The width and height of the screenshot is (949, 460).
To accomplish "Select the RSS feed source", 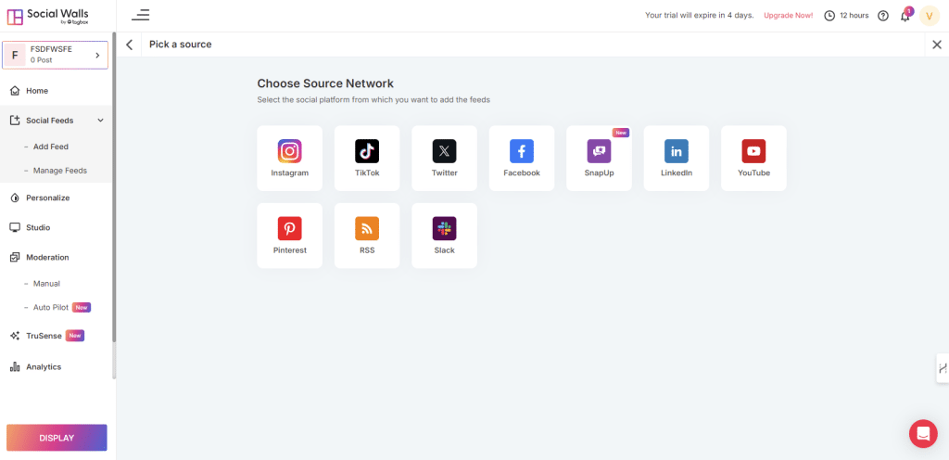I will 367,236.
